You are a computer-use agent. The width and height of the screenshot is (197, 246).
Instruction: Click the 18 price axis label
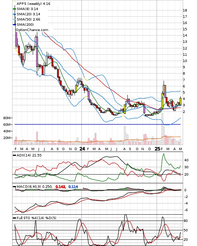[185, 10]
